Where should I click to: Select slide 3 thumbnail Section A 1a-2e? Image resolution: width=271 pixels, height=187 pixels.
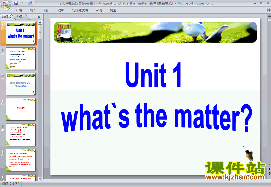(x=21, y=84)
